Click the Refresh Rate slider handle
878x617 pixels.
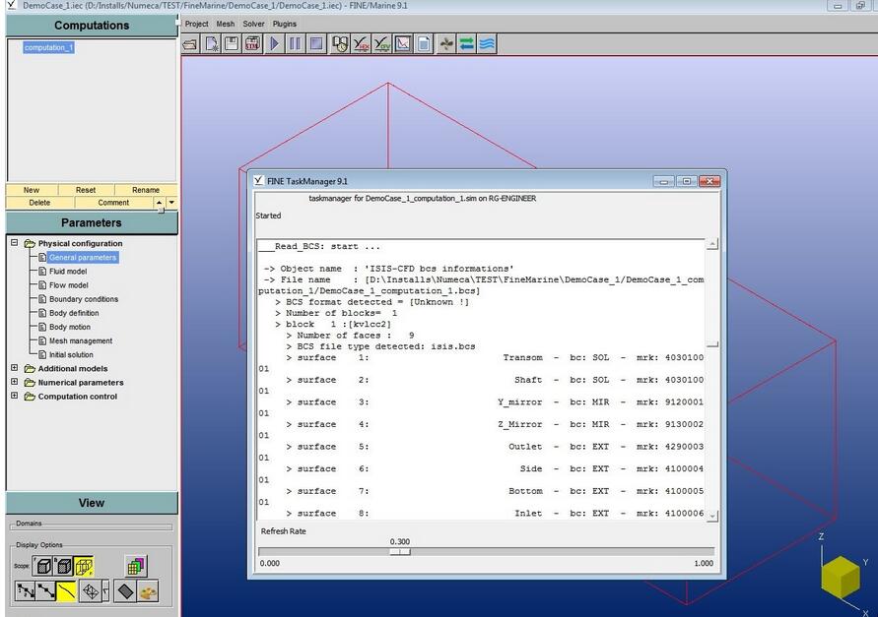click(400, 551)
